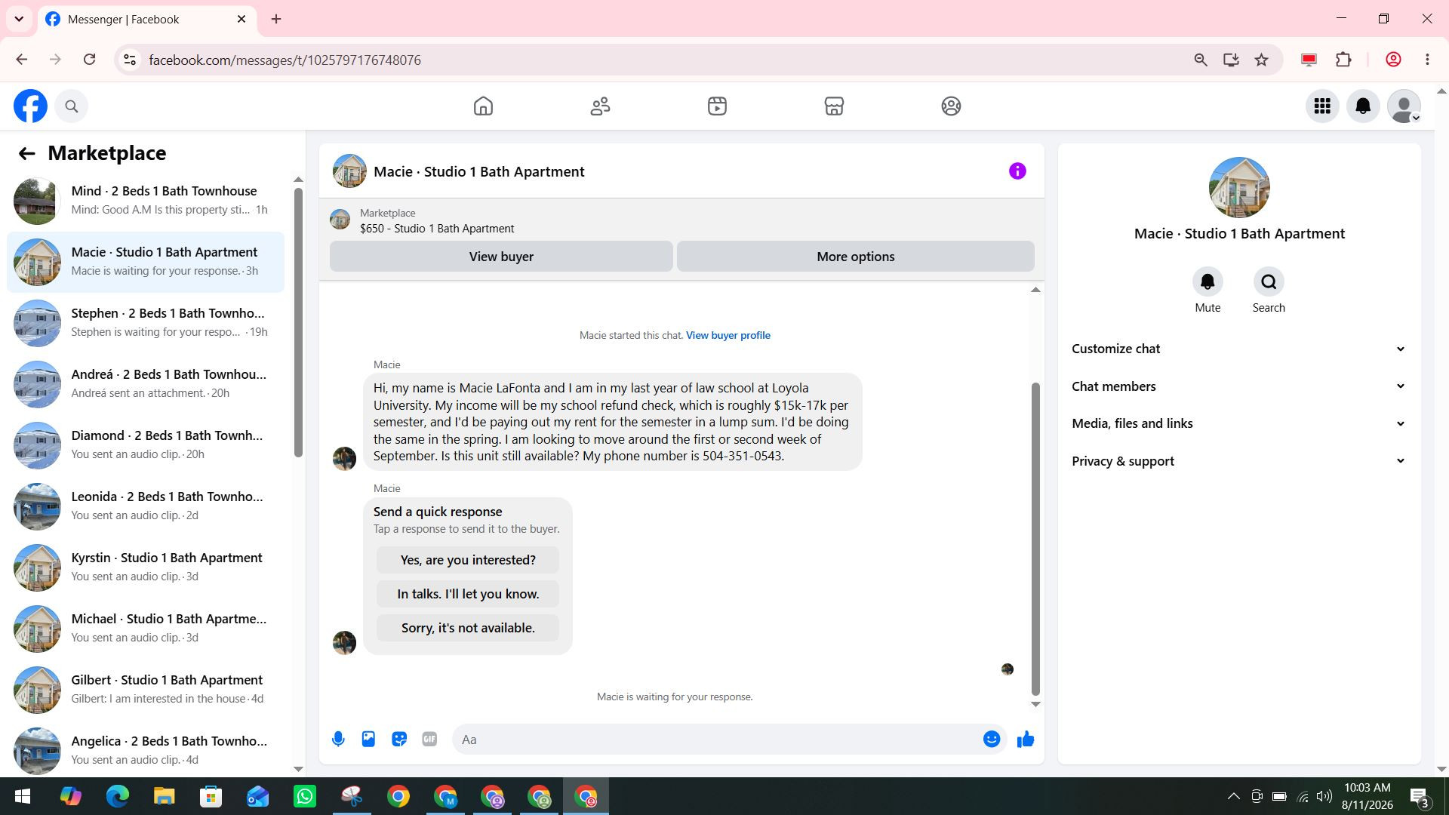1449x815 pixels.
Task: Click the browser address bar URL
Action: [285, 60]
